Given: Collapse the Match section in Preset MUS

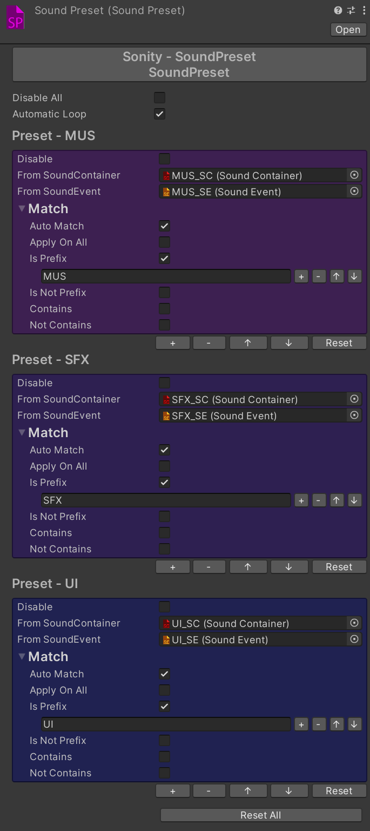Looking at the screenshot, I should click(22, 208).
